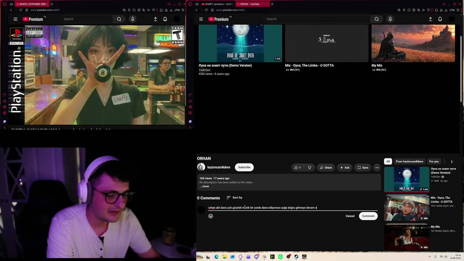Expand the video description with ...more

click(x=204, y=186)
